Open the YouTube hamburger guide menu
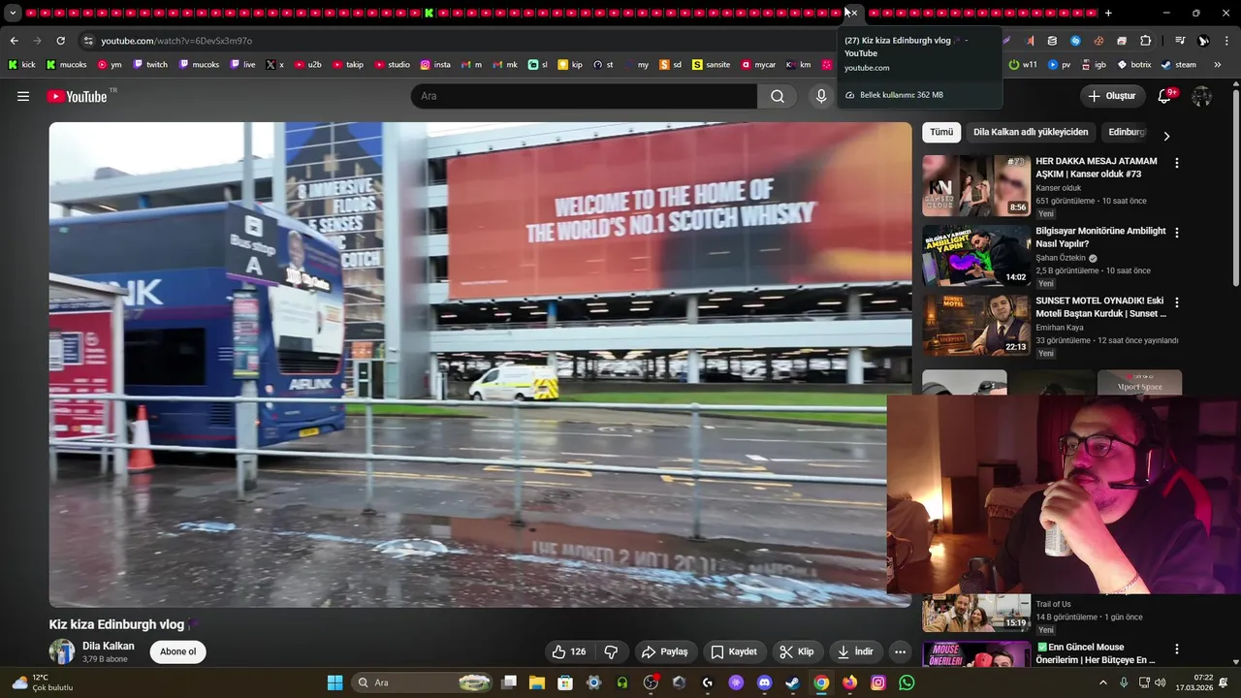The image size is (1241, 698). pos(23,96)
